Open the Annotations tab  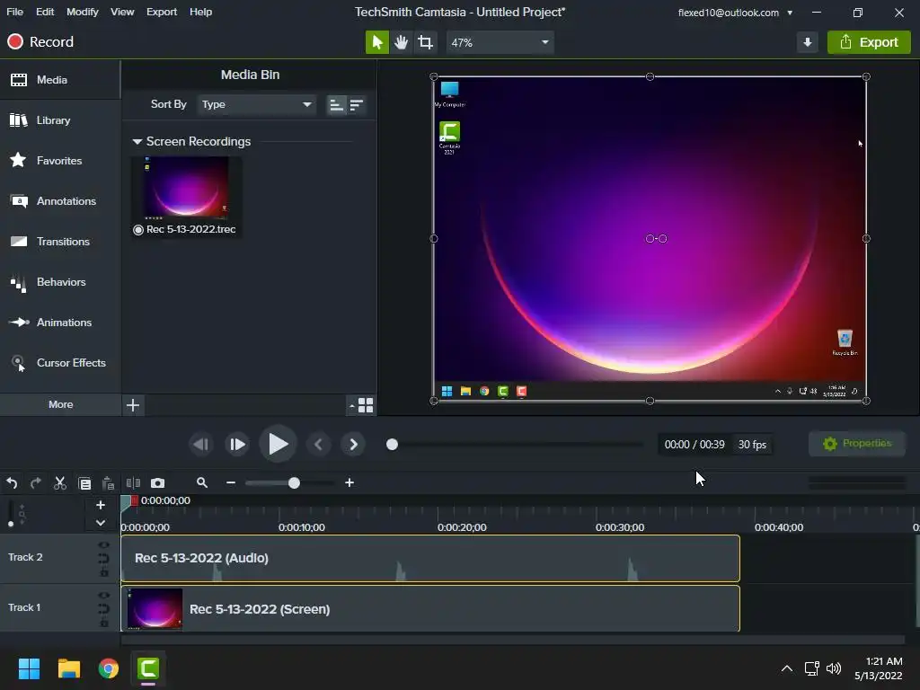pos(60,201)
